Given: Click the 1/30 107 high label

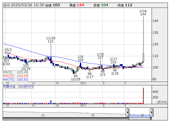Looking at the screenshot, I should pos(101,56).
